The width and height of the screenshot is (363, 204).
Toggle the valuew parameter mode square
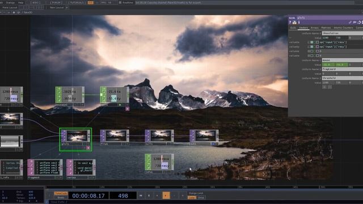point(312,56)
